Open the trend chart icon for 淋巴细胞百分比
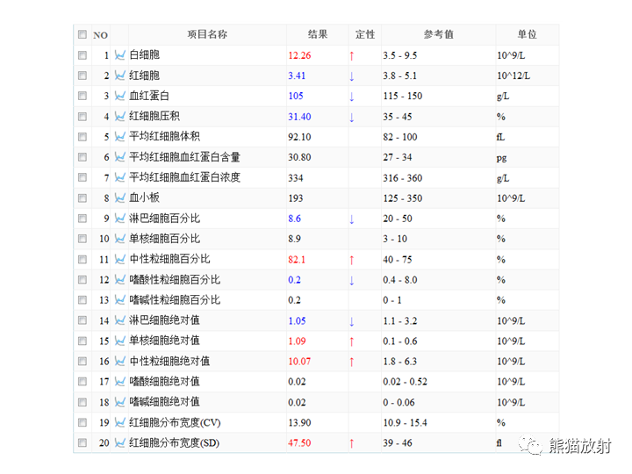The width and height of the screenshot is (632, 474). (119, 219)
